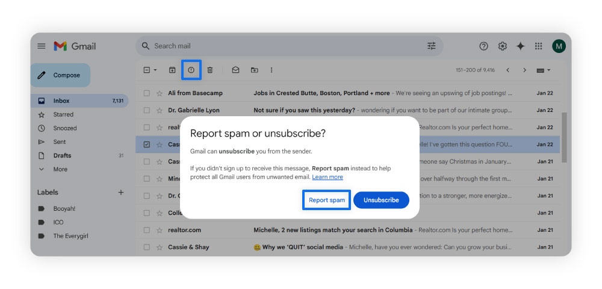The width and height of the screenshot is (602, 289).
Task: Click the Report spam toolbar icon
Action: [x=191, y=70]
